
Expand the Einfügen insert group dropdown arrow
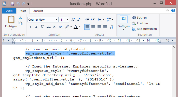(124, 29)
